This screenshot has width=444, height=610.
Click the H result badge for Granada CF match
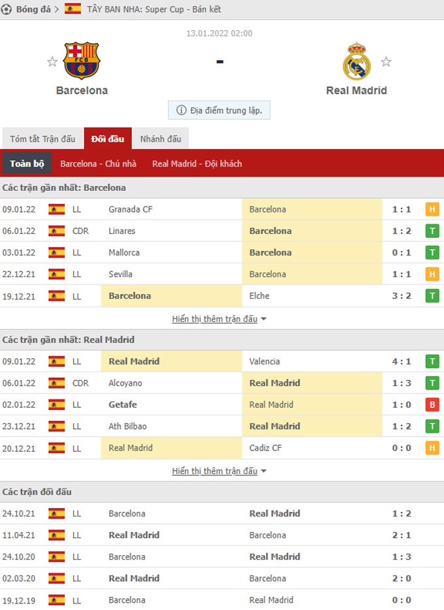(432, 209)
